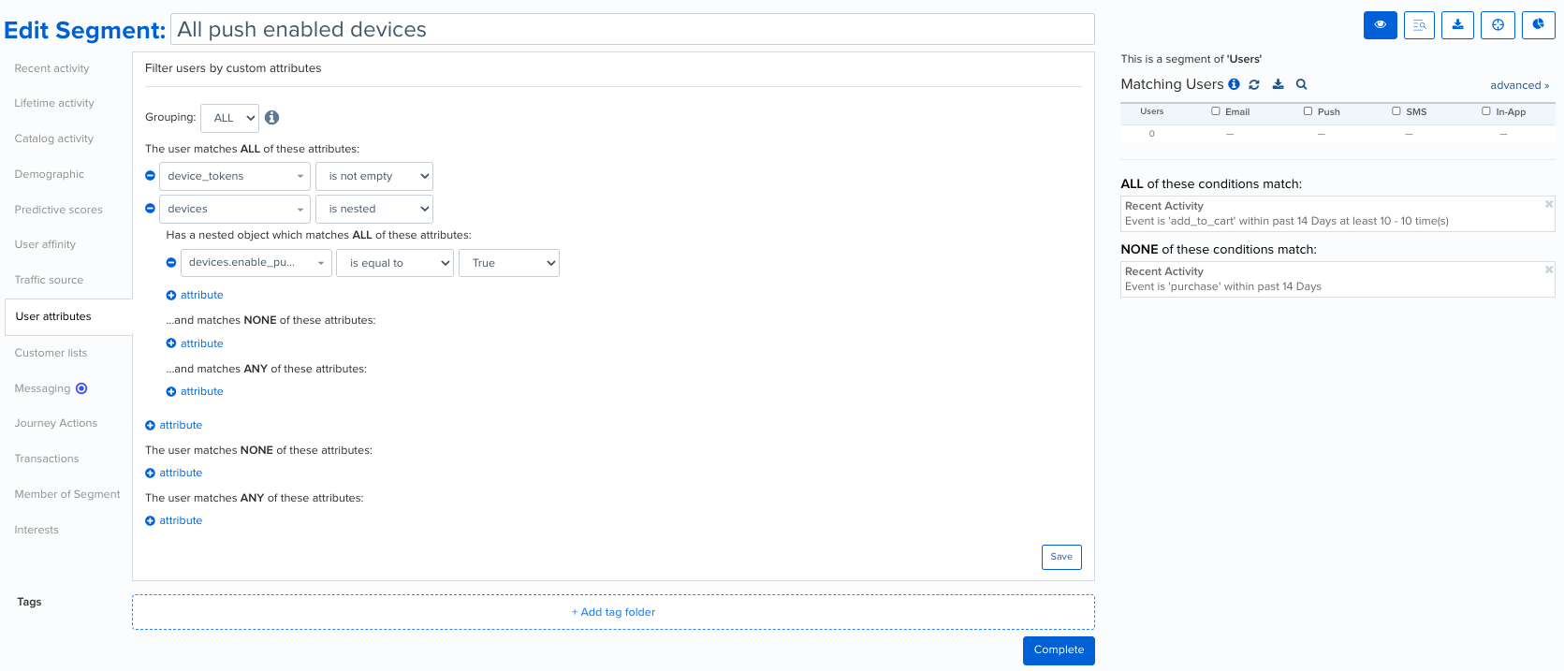Add attribute under nested 'matches ANY' group
This screenshot has height=671, width=1564.
(195, 391)
